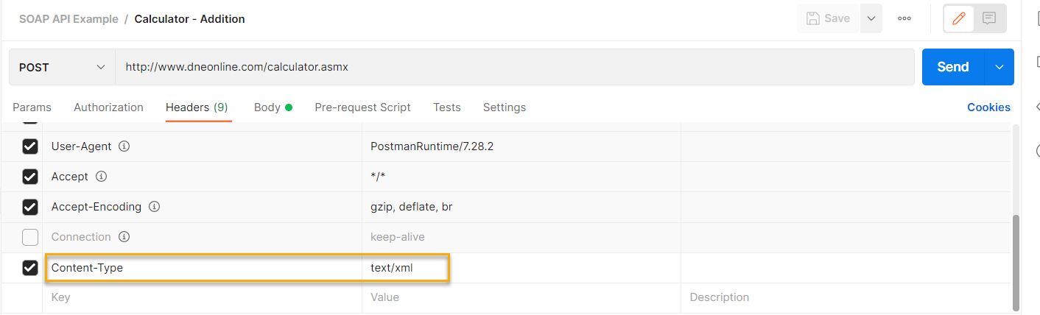This screenshot has width=1040, height=315.
Task: Enable the Connection header checkbox
Action: tap(30, 237)
